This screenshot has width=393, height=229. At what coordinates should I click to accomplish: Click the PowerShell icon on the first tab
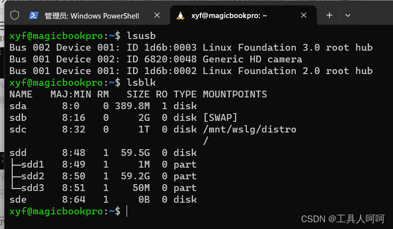[x=34, y=16]
